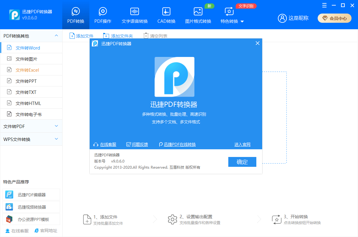This screenshot has height=237, width=358.
Task: Click the video converter product icon
Action: coord(9,207)
